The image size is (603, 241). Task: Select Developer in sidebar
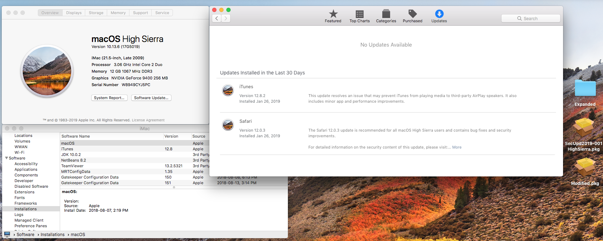click(24, 181)
